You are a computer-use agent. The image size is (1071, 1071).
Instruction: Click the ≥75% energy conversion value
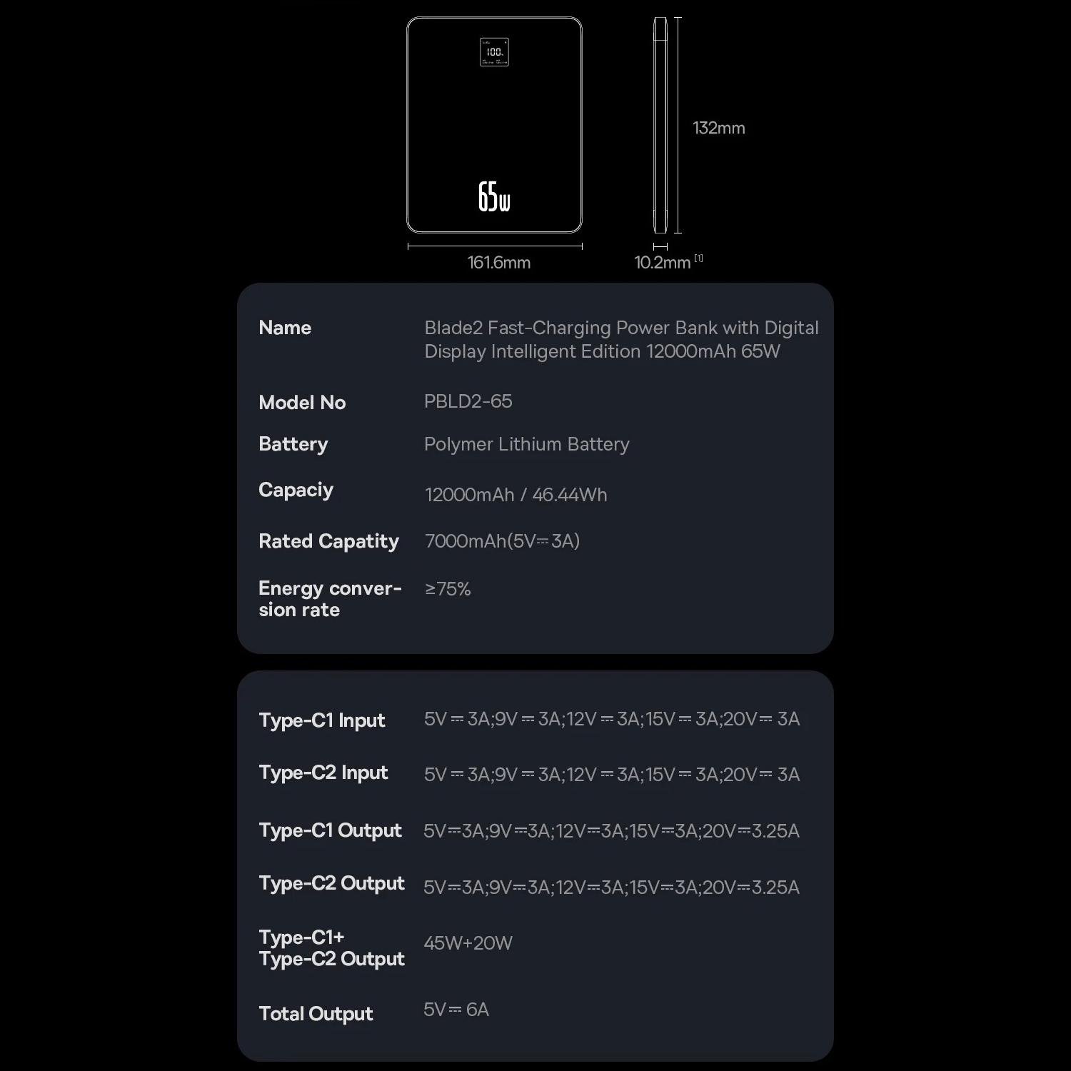click(448, 589)
